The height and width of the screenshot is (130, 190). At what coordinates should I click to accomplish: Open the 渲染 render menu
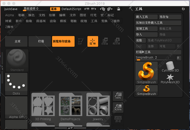[53, 21]
